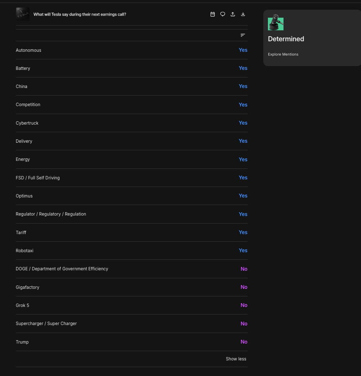Select the Optimus row
Screen dimensions: 361x376
(132, 196)
